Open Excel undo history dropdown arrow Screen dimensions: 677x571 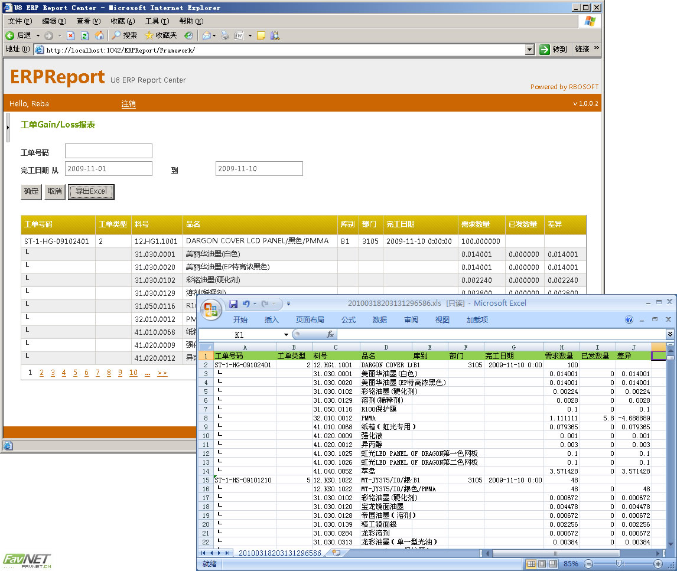click(x=255, y=304)
